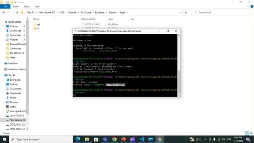Select the New Volume (D:) breadcrumb
This screenshot has width=254, height=143.
pyautogui.click(x=47, y=12)
